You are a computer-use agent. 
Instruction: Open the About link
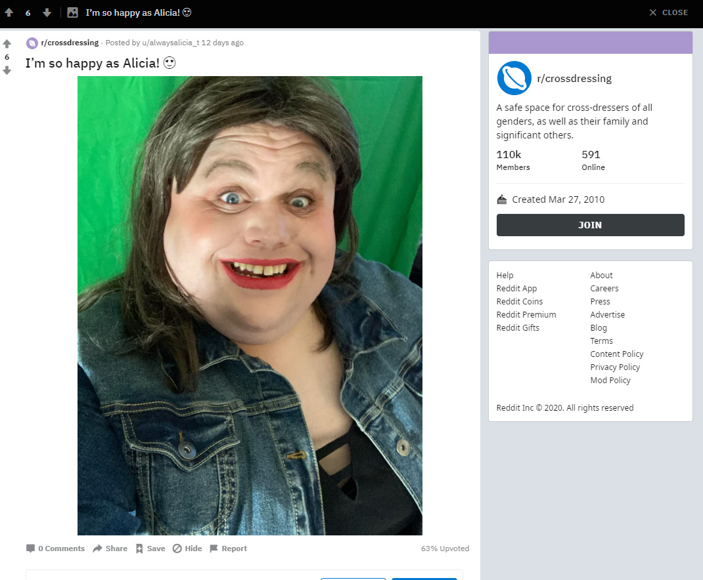tap(601, 275)
